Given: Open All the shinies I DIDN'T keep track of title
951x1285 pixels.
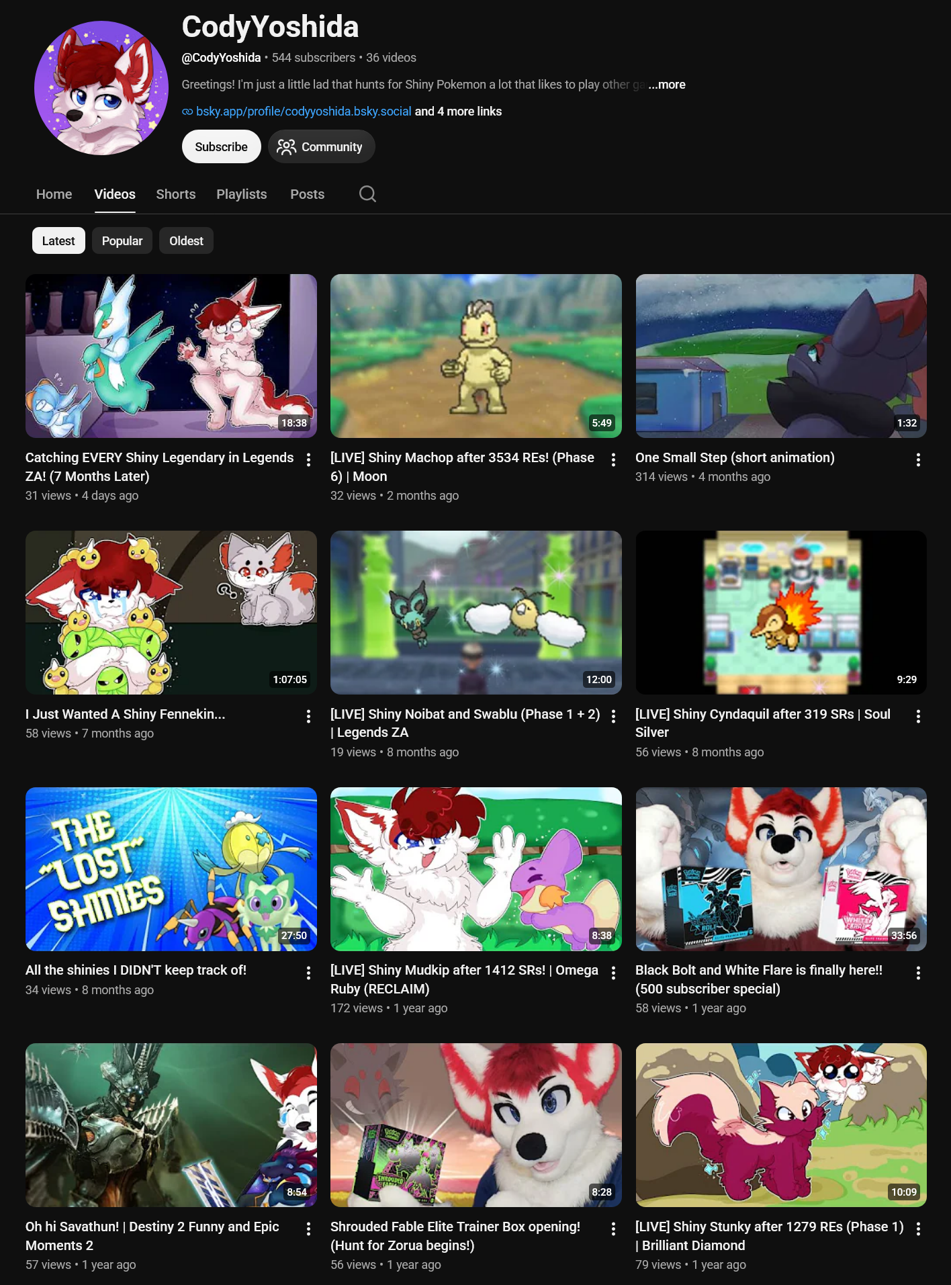Looking at the screenshot, I should pos(136,970).
